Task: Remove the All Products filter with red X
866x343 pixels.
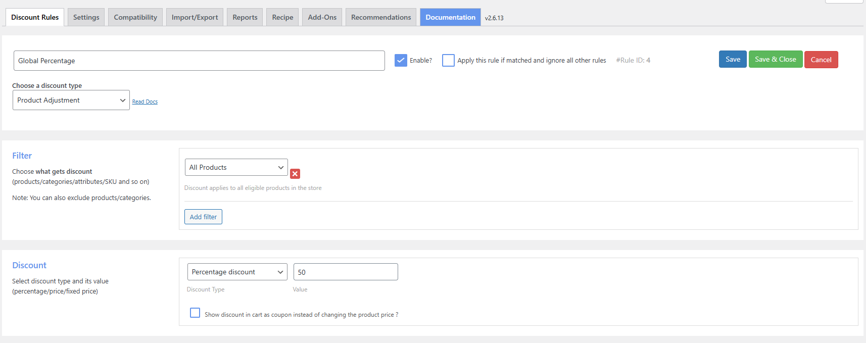Action: tap(295, 174)
